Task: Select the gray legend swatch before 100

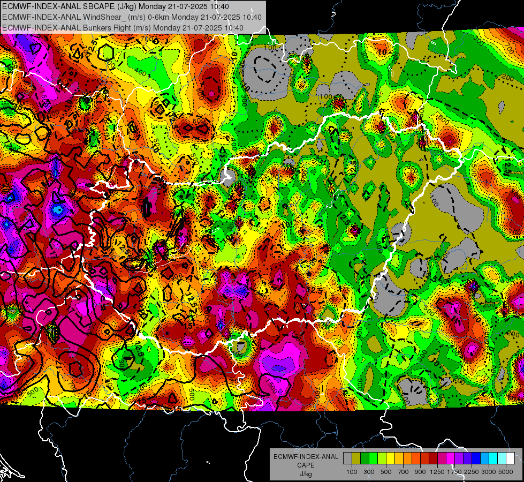Action: (x=347, y=458)
